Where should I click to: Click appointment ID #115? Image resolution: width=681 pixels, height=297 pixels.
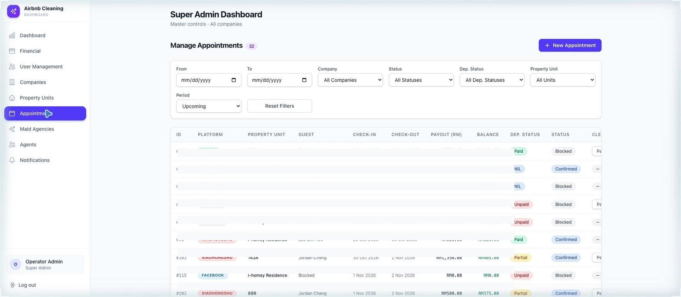point(181,275)
